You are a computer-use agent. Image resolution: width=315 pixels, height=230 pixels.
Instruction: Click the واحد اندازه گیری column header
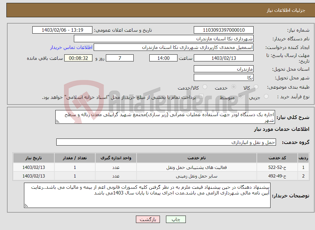tap(116, 158)
